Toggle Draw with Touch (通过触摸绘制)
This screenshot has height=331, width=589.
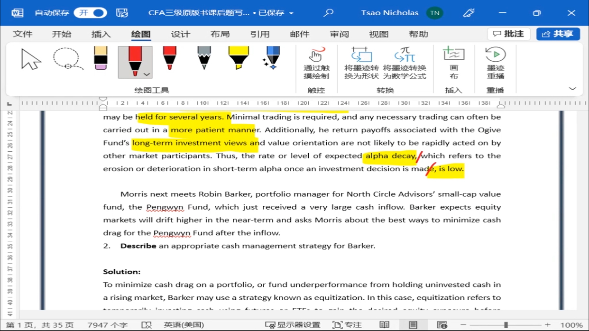[x=316, y=63]
